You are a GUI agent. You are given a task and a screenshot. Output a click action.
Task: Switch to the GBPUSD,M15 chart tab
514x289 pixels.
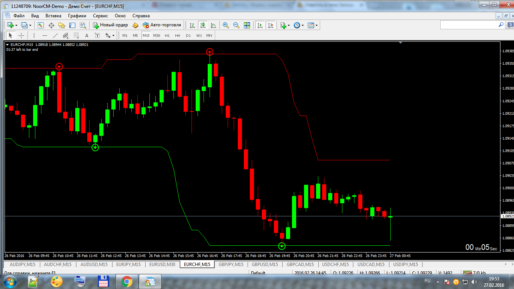tap(265, 264)
